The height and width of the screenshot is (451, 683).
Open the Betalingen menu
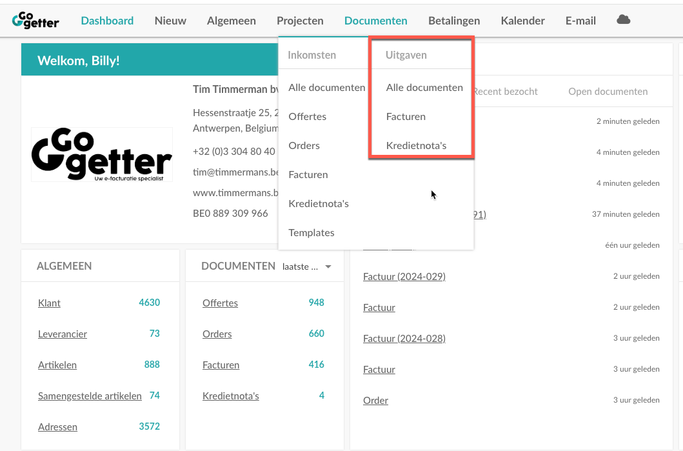tap(454, 21)
